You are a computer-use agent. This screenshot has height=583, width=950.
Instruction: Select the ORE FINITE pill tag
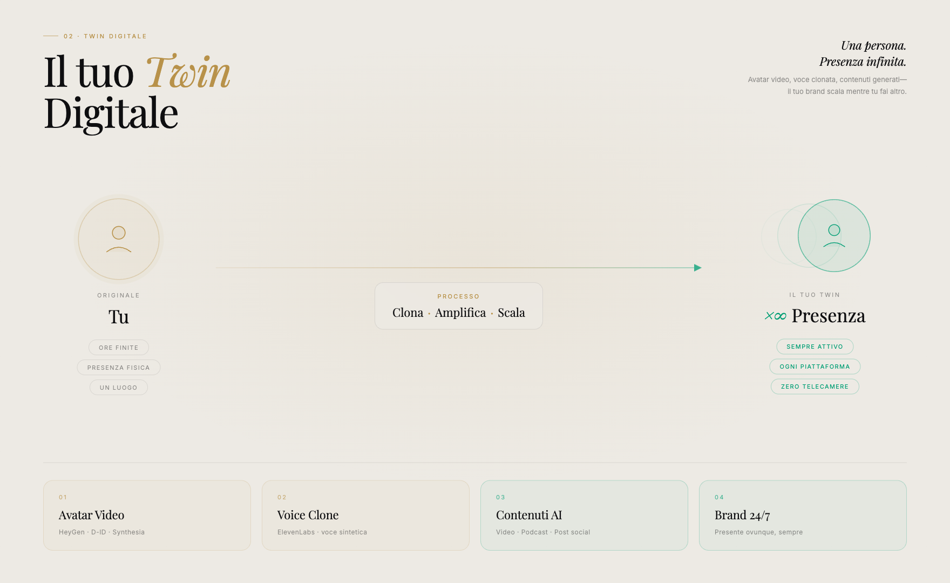[119, 348]
